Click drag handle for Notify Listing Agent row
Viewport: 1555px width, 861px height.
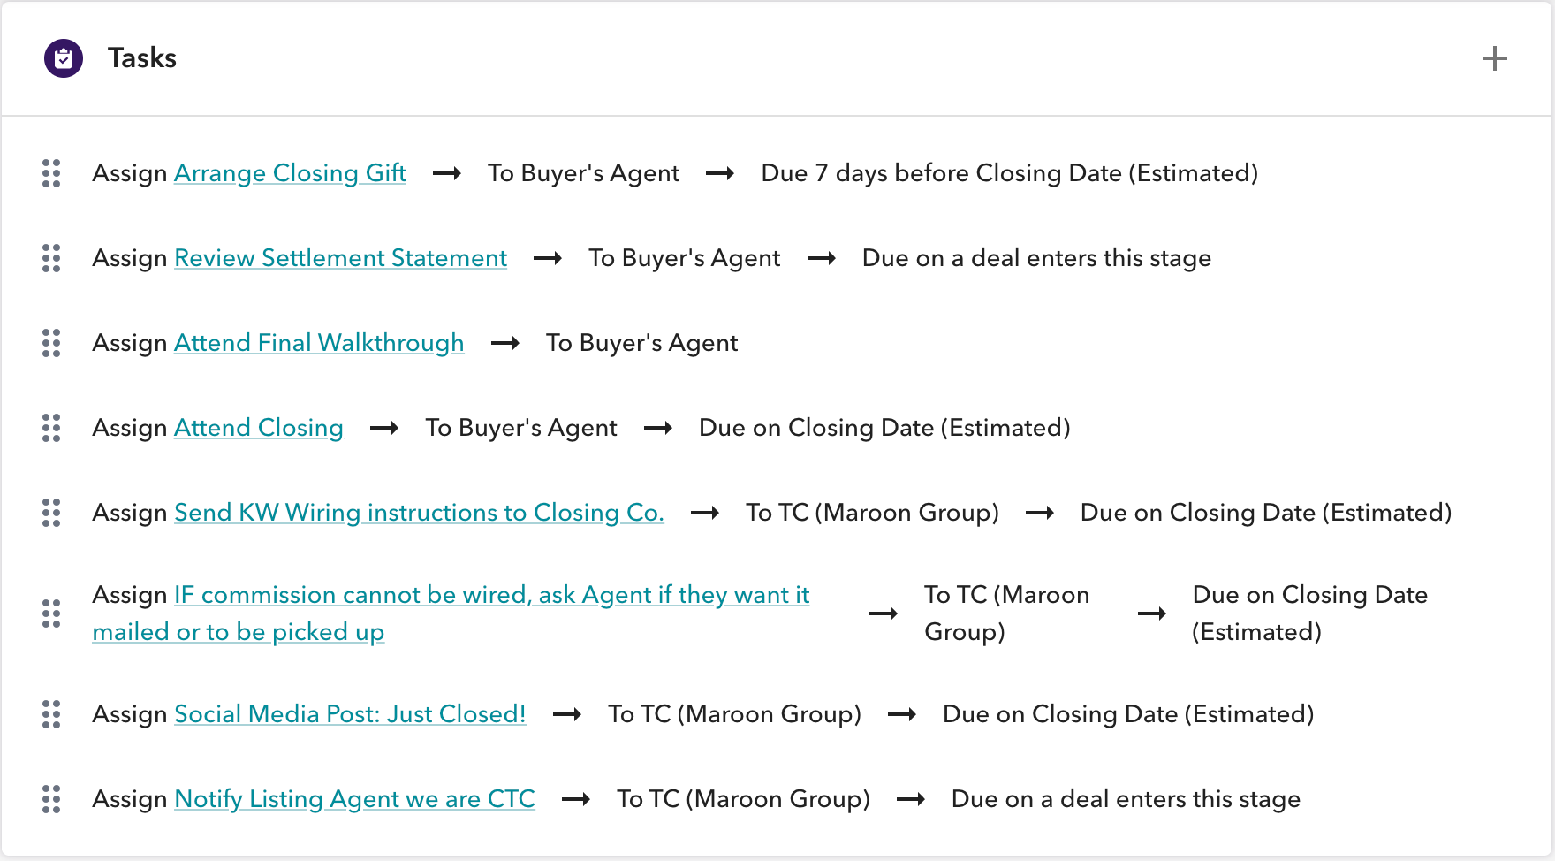tap(51, 799)
